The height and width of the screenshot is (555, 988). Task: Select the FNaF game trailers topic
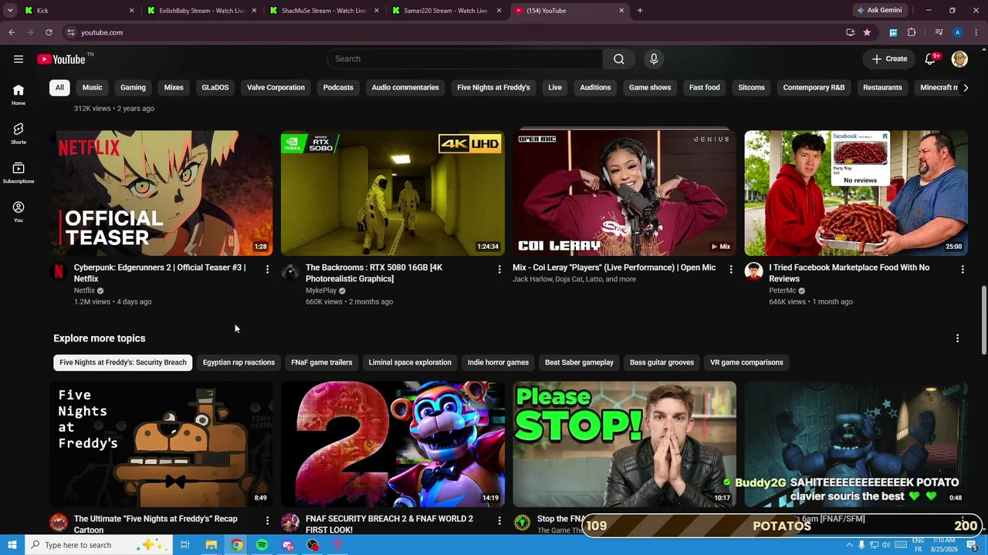322,362
